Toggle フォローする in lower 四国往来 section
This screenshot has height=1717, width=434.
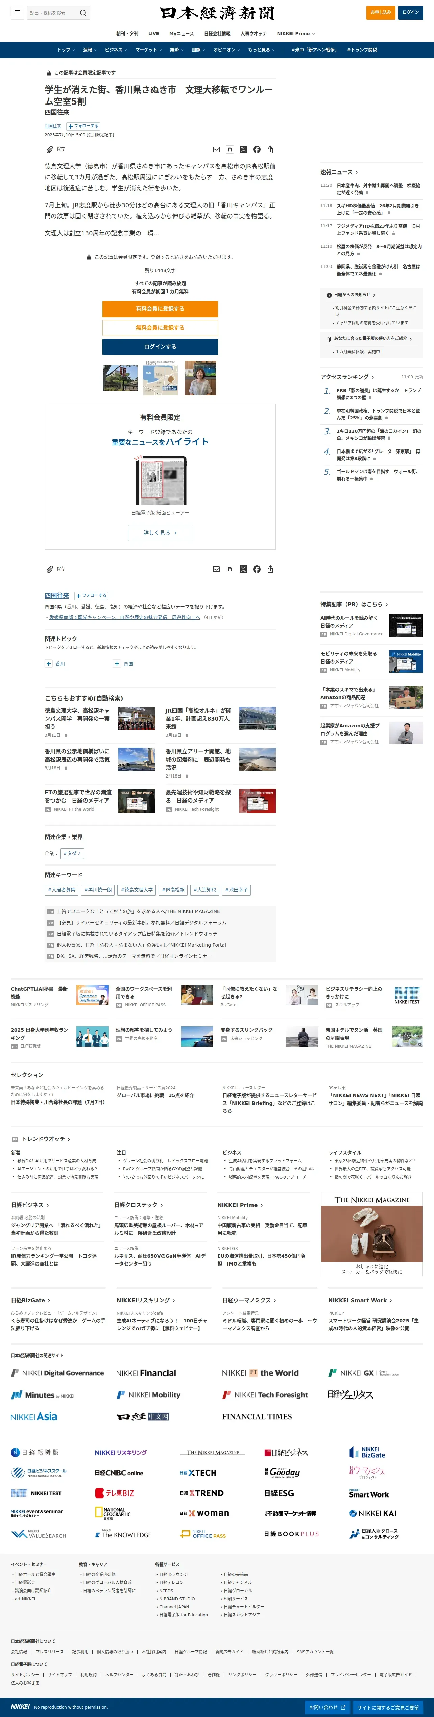(91, 595)
